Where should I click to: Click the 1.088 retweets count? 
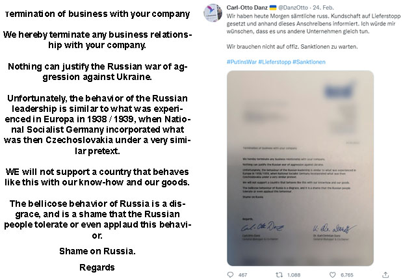click(294, 275)
